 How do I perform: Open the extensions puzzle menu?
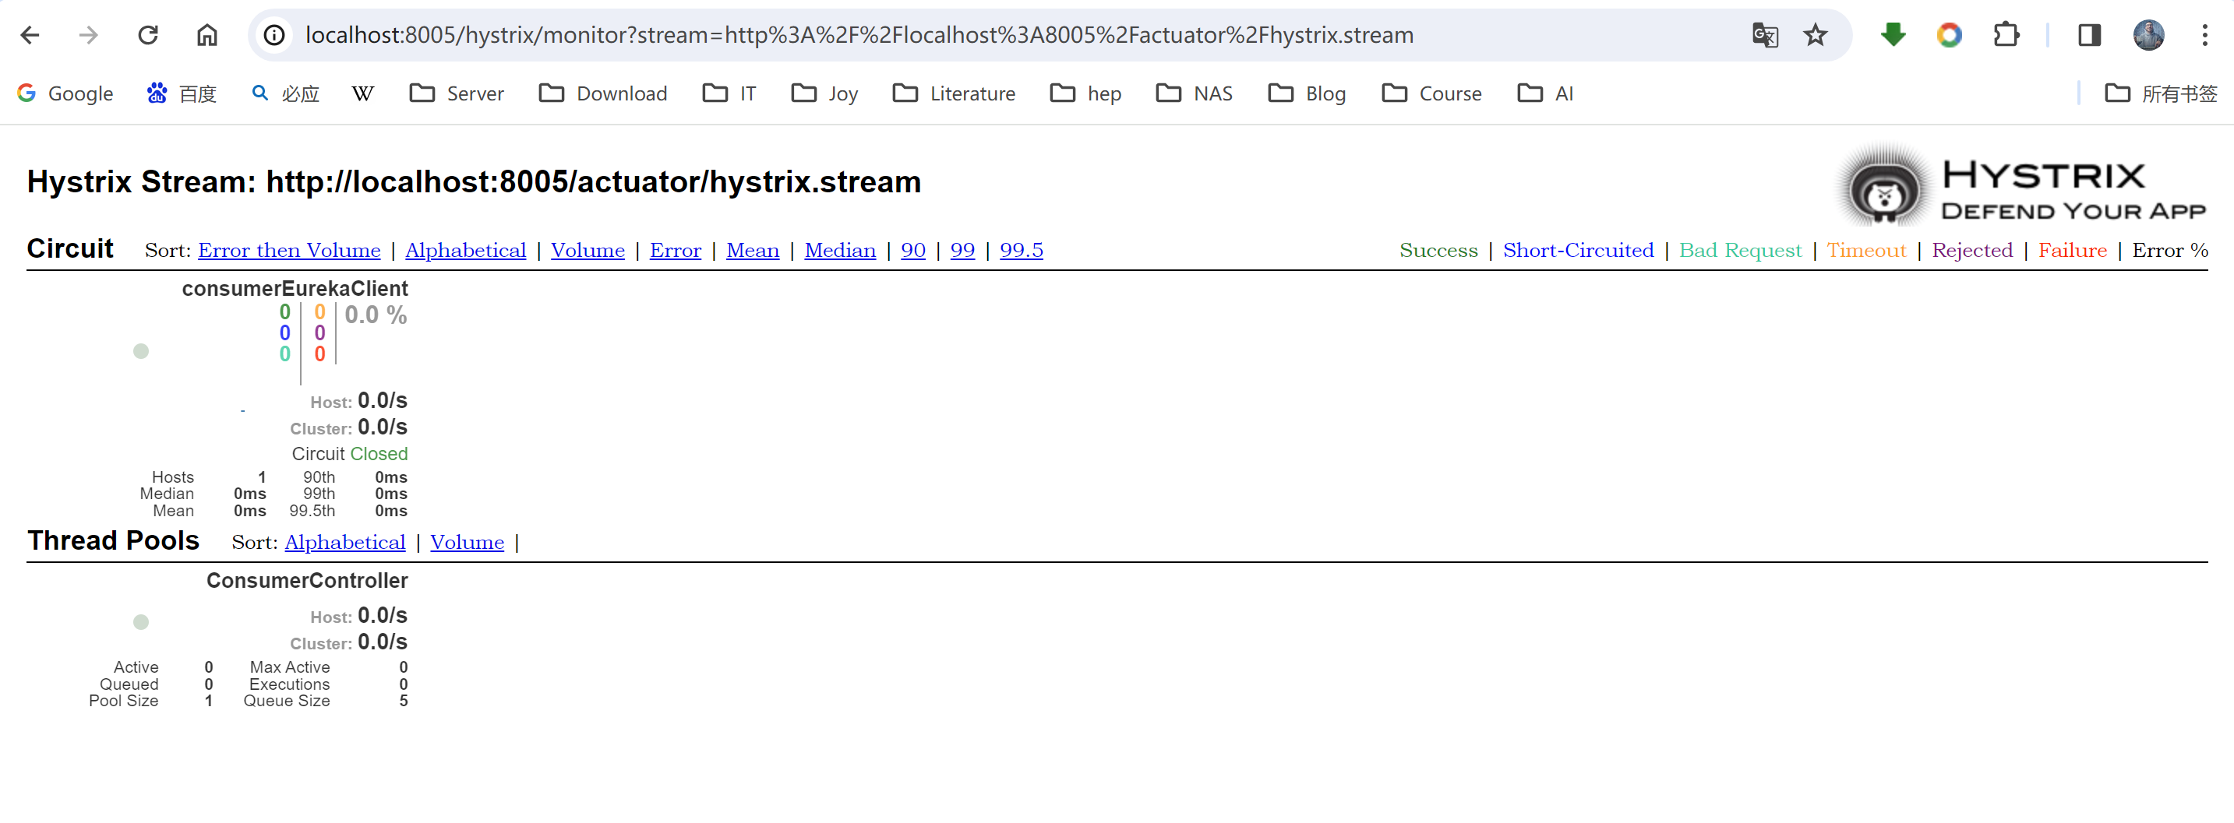[x=2006, y=35]
